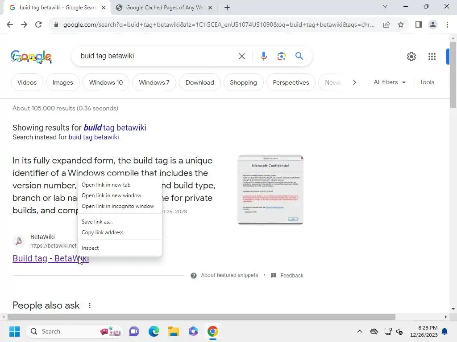The width and height of the screenshot is (457, 342).
Task: Show more filter chips arrow
Action: click(354, 82)
